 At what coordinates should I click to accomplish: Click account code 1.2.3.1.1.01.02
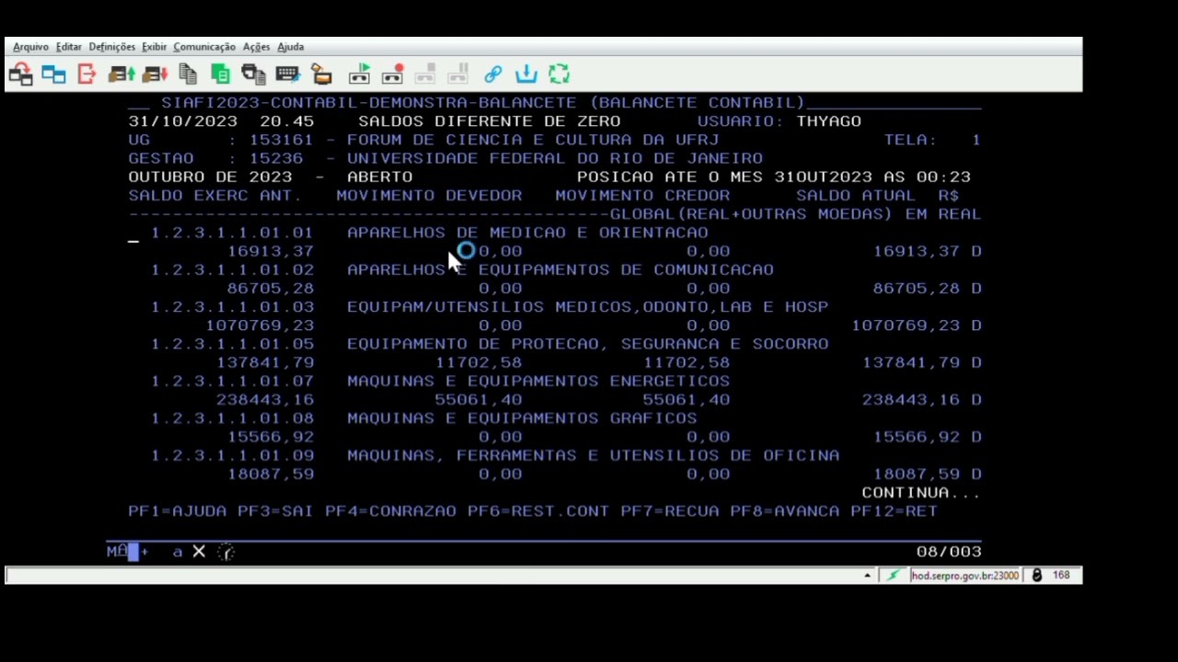(232, 270)
